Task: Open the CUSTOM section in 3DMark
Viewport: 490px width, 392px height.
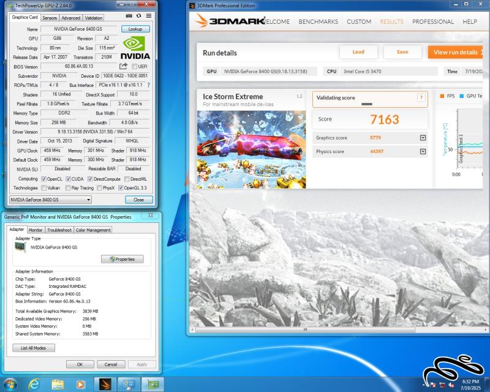Action: [359, 21]
